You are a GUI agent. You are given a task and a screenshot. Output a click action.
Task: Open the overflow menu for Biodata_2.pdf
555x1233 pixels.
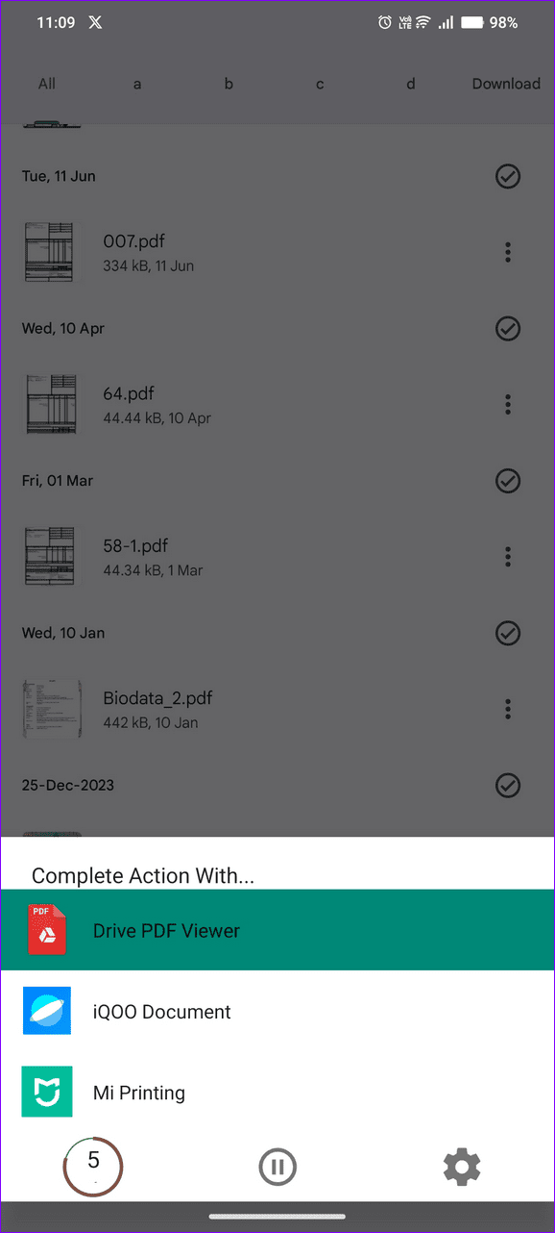(x=508, y=709)
